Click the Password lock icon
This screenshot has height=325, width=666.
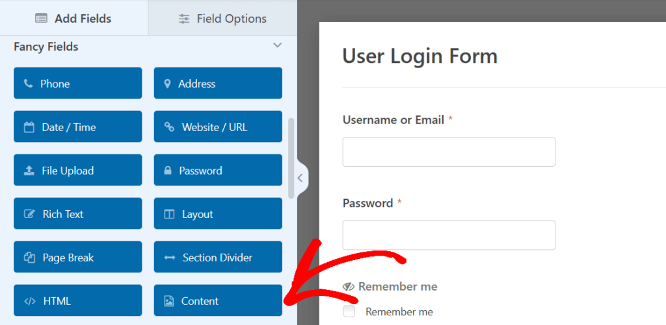(168, 171)
